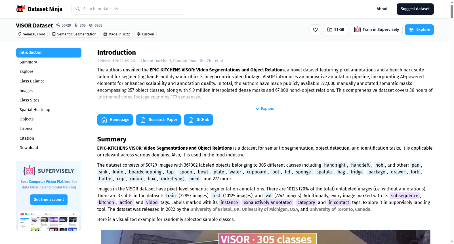Open University of Bristol, UK link
454x244 pixels.
pyautogui.click(x=215, y=209)
